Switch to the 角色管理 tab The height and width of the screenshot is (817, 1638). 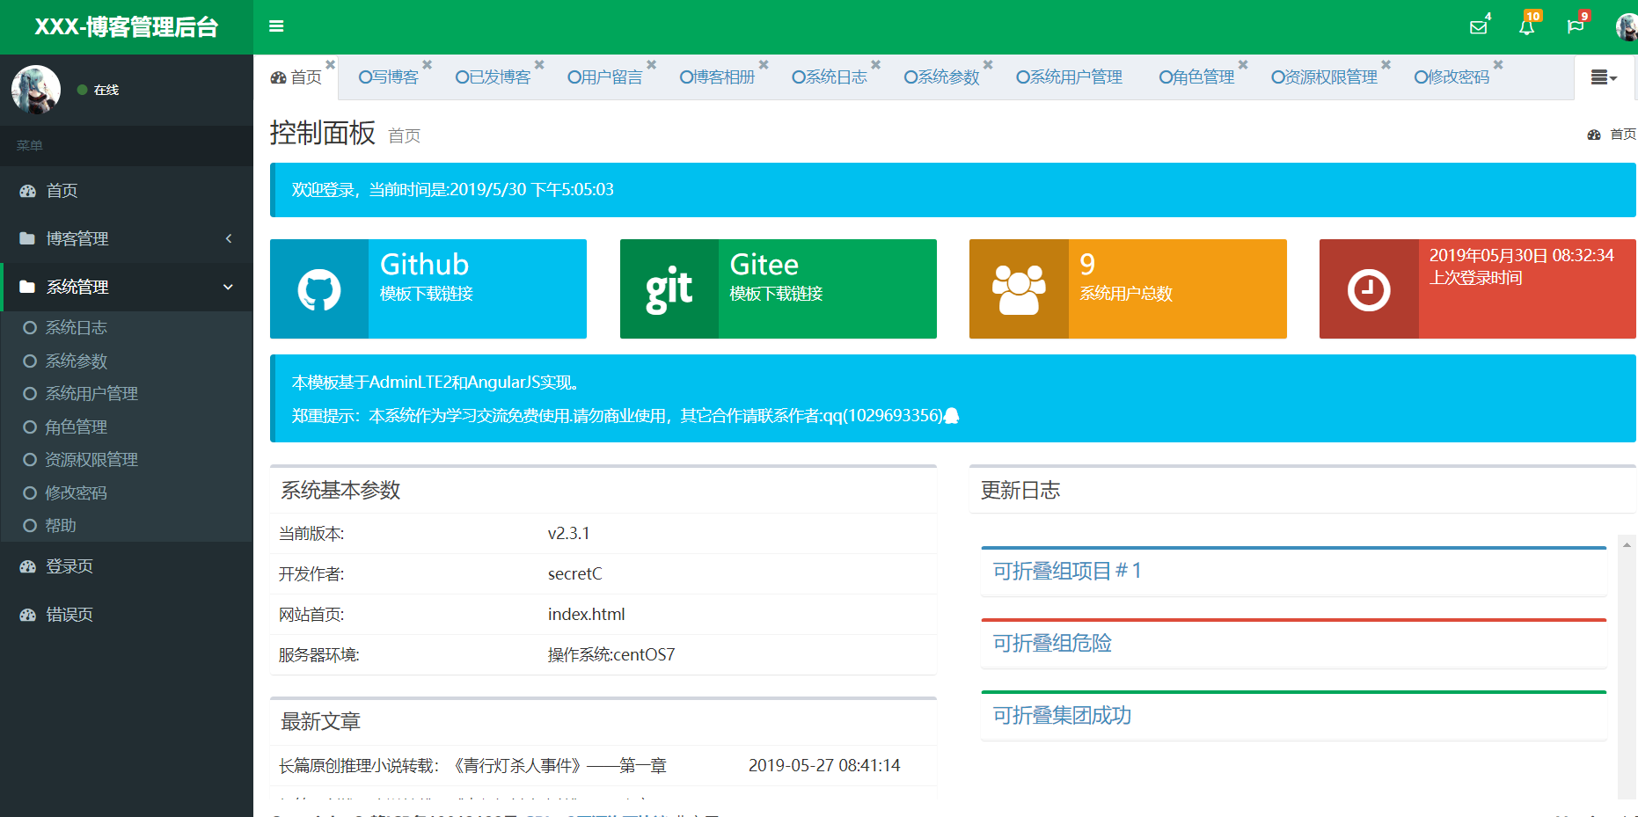1196,77
